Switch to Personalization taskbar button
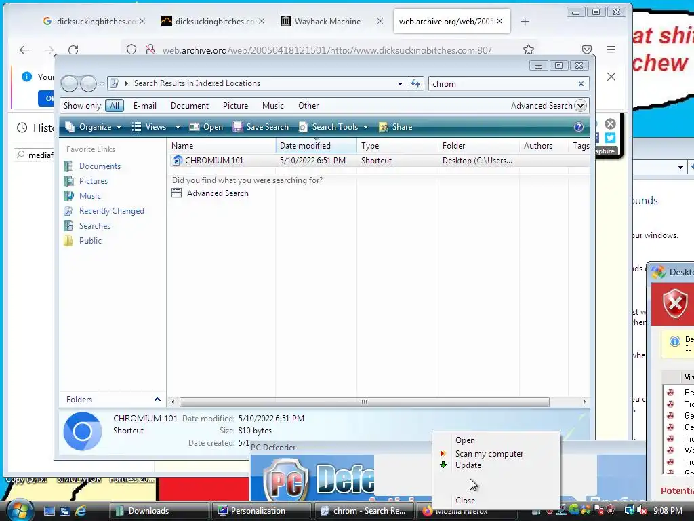The width and height of the screenshot is (694, 521). tap(262, 510)
